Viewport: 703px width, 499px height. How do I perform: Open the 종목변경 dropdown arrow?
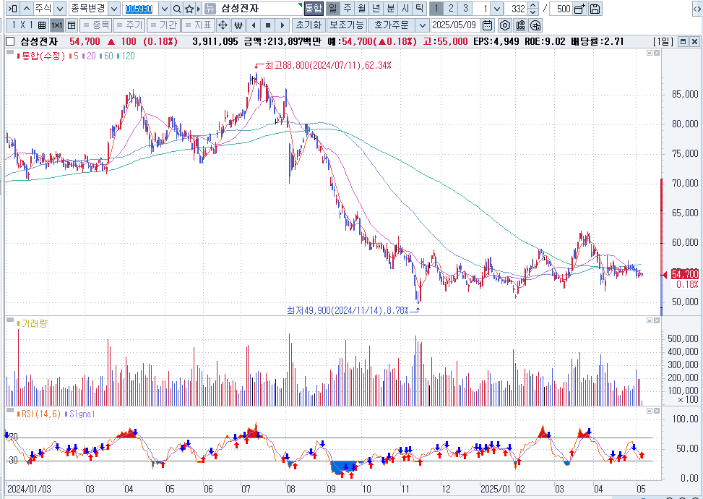tap(114, 9)
